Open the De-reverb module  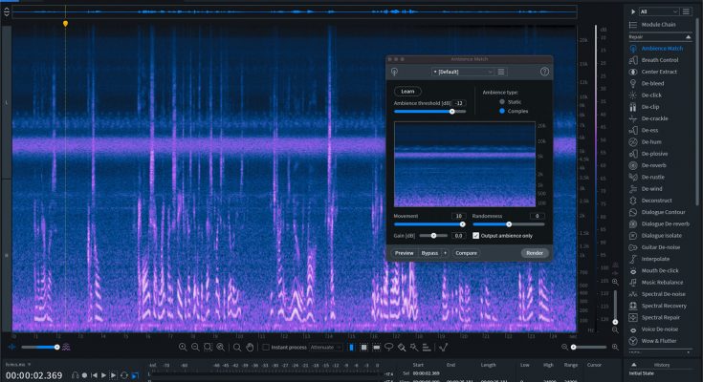click(652, 165)
